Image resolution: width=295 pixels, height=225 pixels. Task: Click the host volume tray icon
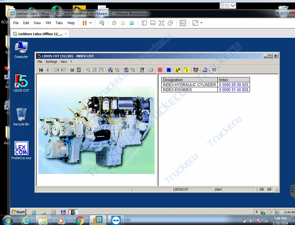251,221
